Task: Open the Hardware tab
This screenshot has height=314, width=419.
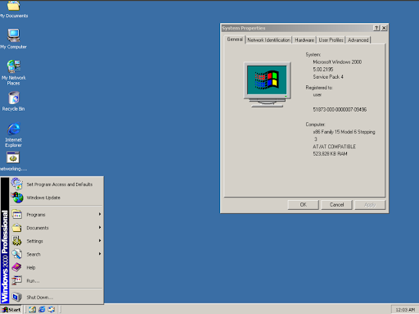Action: [x=304, y=40]
